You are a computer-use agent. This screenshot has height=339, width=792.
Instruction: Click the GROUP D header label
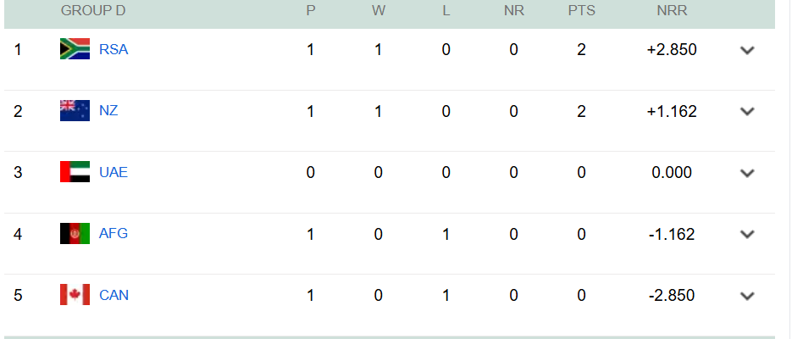[93, 11]
